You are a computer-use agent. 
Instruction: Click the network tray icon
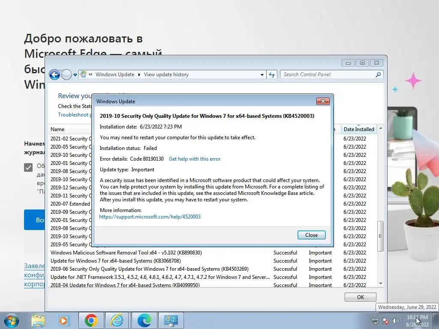[375, 321]
